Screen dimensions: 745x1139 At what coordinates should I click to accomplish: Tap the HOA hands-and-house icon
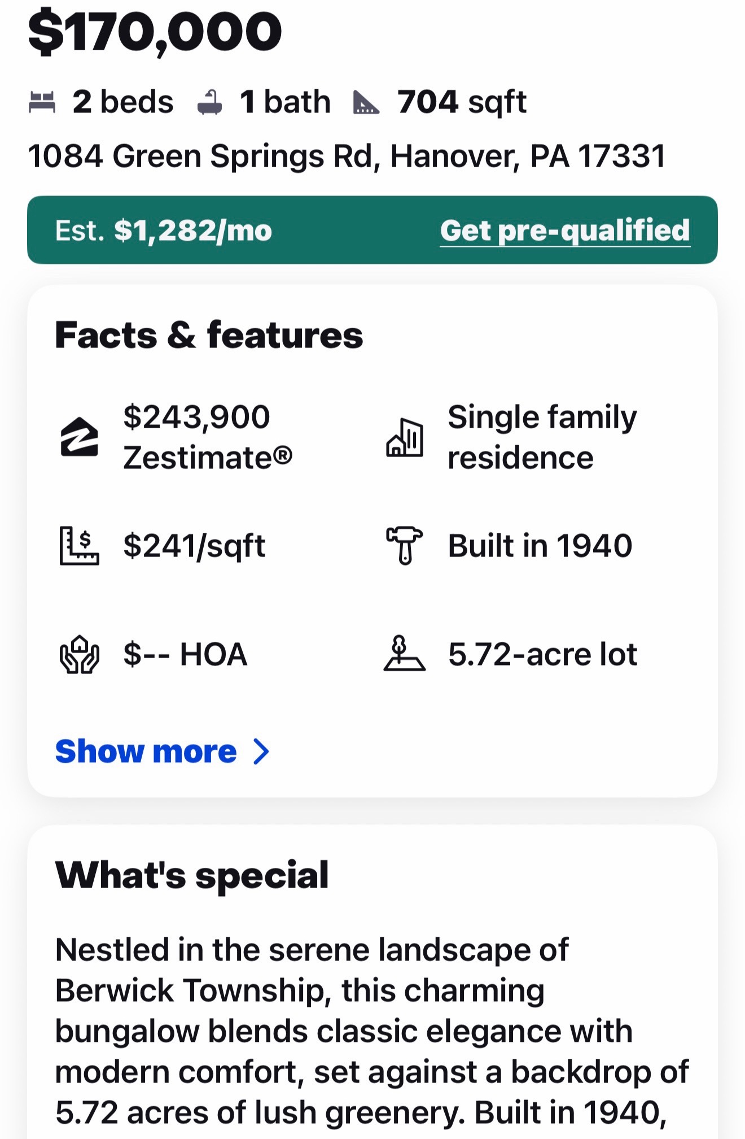(80, 654)
